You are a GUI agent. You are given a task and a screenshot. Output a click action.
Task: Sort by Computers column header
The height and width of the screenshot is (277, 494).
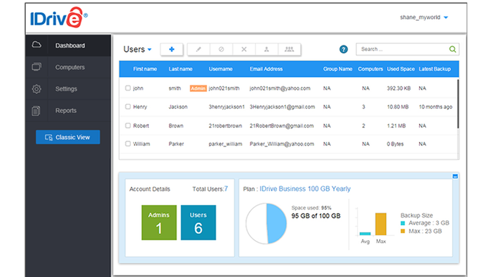[371, 69]
